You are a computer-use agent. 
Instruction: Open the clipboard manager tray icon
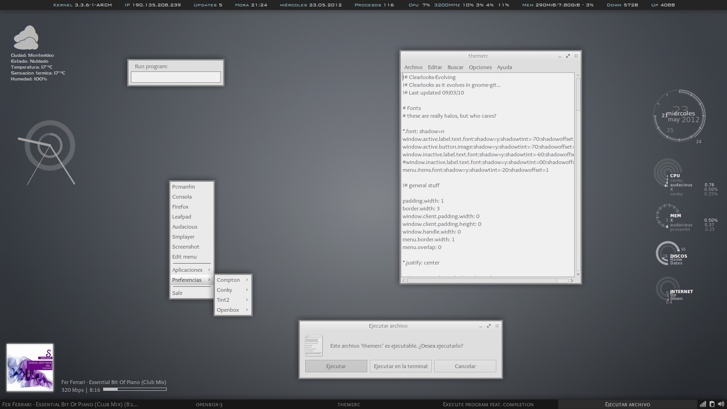[x=712, y=404]
